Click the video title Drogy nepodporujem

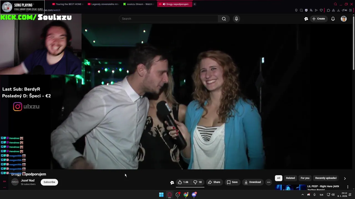29,174
